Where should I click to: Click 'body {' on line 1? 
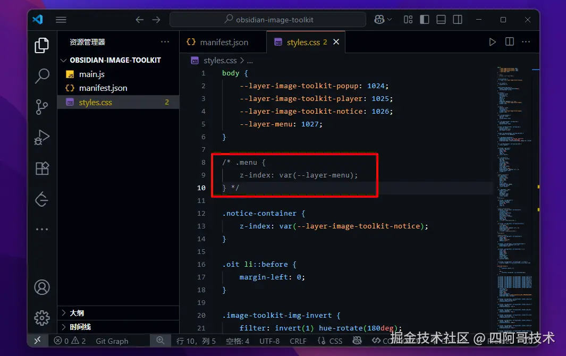(x=235, y=73)
